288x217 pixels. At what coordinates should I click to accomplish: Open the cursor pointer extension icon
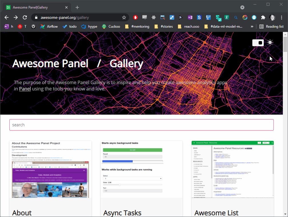pyautogui.click(x=181, y=17)
